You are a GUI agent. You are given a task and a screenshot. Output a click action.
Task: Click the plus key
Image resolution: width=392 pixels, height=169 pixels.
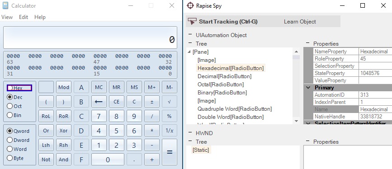pyautogui.click(x=151, y=159)
